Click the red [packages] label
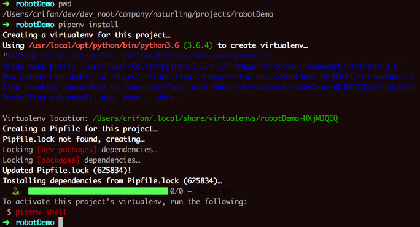The image size is (420, 227). pos(58,160)
